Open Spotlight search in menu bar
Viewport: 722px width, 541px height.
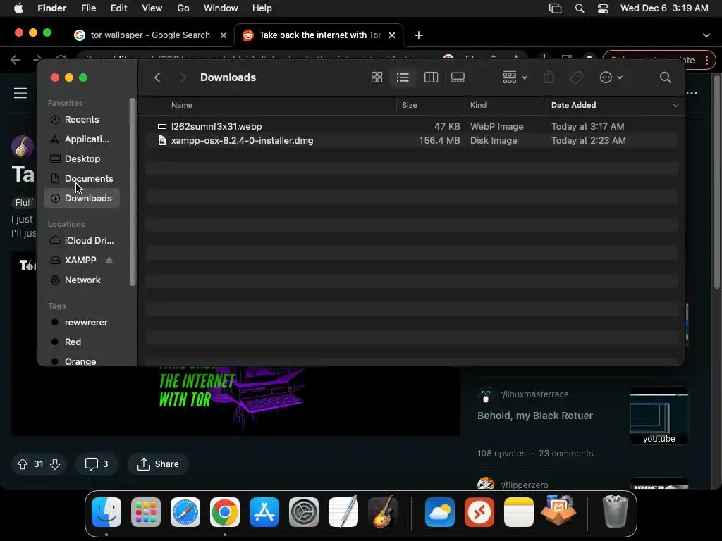tap(580, 8)
